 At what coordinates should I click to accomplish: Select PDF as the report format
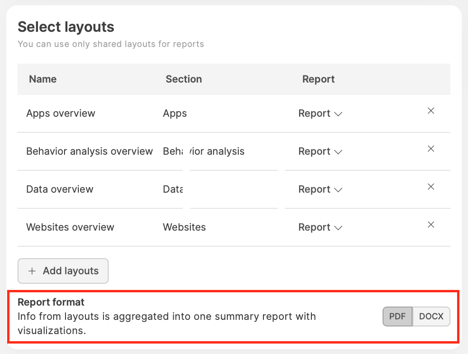point(397,317)
